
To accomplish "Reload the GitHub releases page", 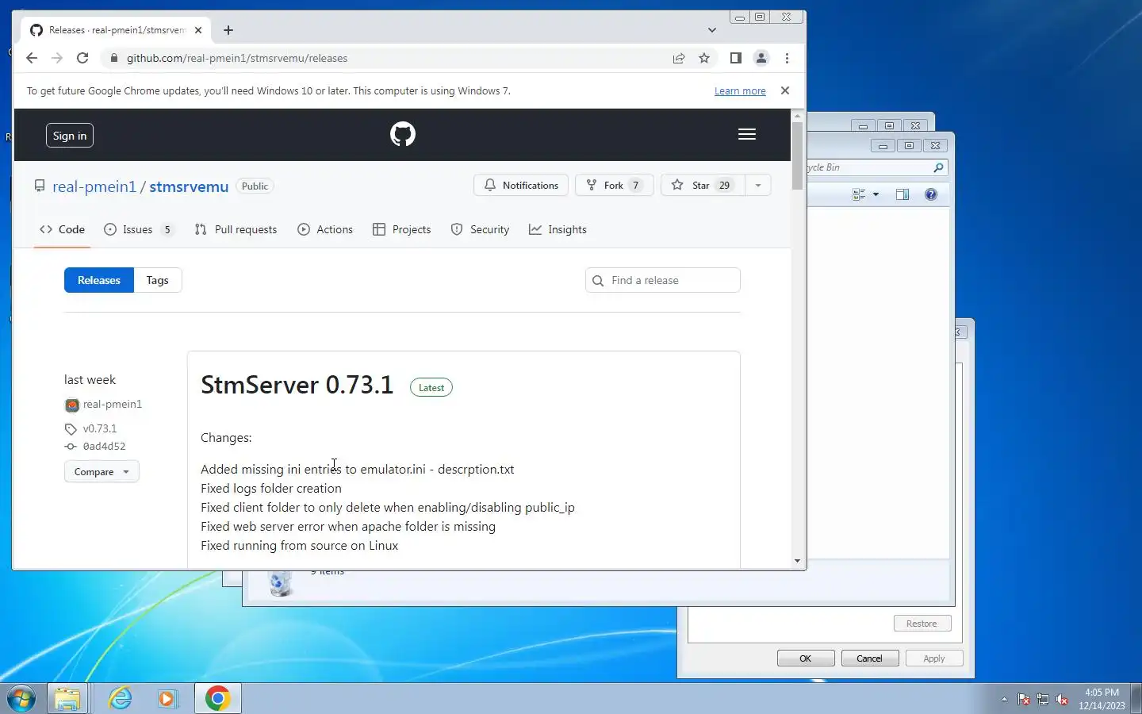I will (x=82, y=58).
